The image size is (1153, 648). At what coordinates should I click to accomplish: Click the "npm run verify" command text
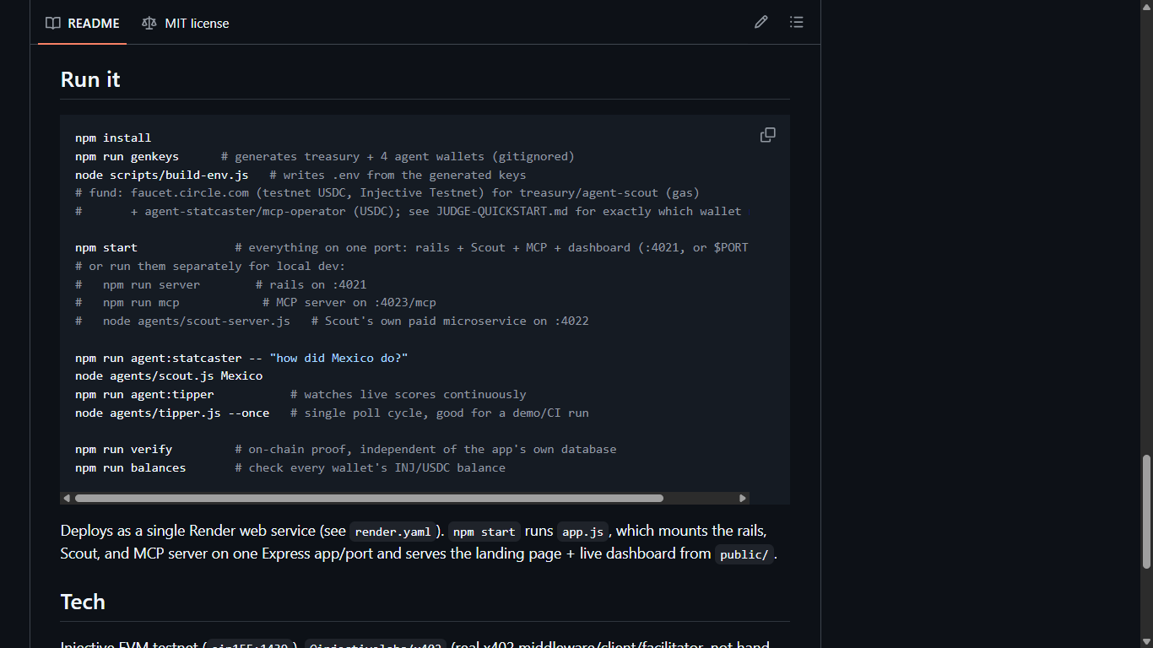click(x=123, y=449)
